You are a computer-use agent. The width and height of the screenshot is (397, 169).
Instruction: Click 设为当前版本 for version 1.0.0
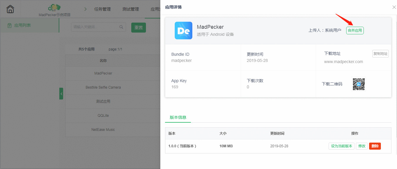pos(342,146)
